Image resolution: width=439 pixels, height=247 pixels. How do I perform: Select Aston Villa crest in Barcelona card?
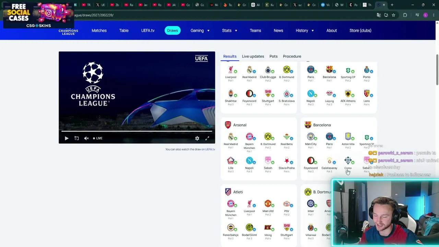[x=348, y=137]
